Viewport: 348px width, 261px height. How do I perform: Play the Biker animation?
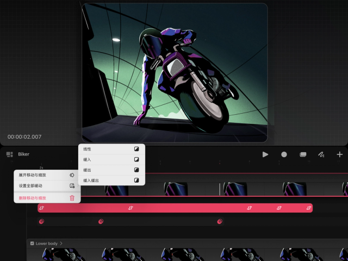[x=265, y=154]
